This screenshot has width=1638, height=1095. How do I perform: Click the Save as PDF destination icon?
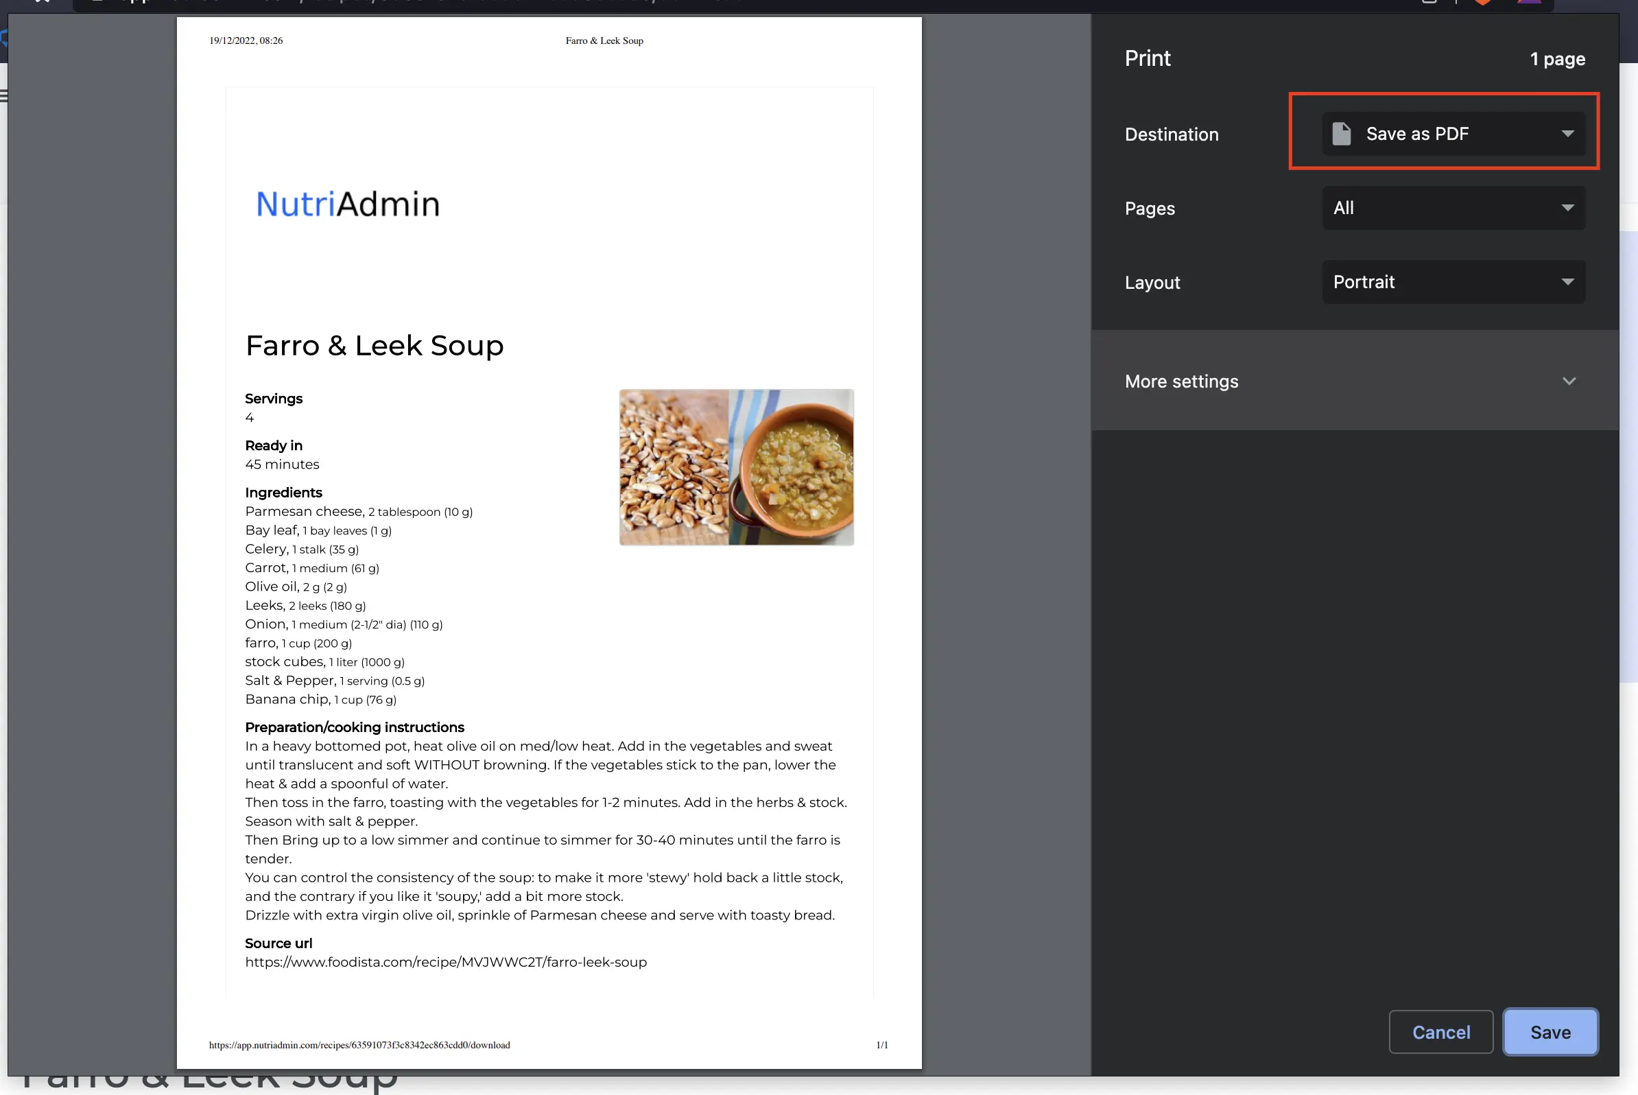(1344, 133)
